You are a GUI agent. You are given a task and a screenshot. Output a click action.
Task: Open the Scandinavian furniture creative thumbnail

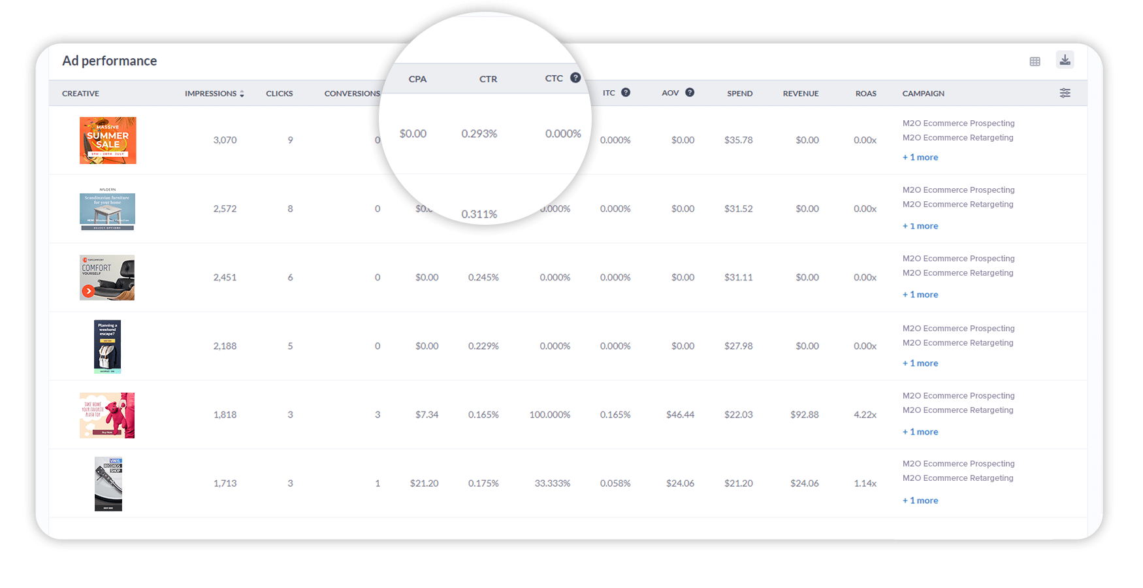click(108, 209)
